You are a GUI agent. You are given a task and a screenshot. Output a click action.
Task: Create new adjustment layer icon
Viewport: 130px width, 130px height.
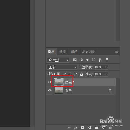click(90, 127)
